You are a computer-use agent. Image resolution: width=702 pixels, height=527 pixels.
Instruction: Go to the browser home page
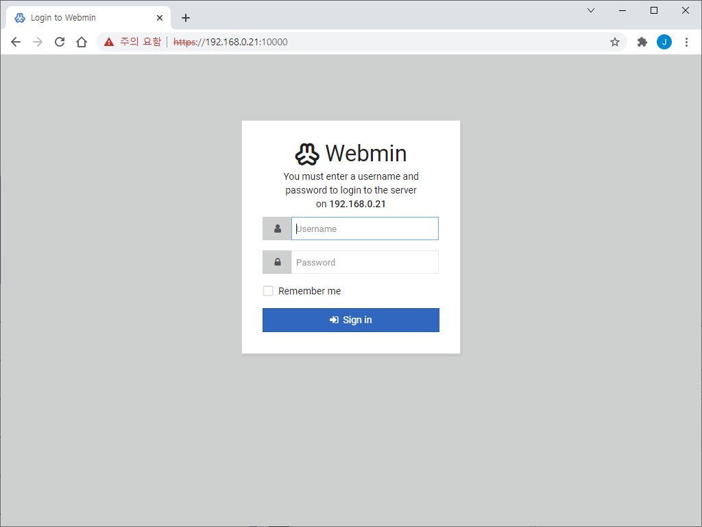[82, 42]
